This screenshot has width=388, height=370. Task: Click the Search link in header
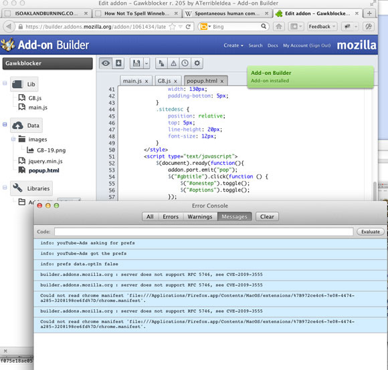tap(256, 45)
